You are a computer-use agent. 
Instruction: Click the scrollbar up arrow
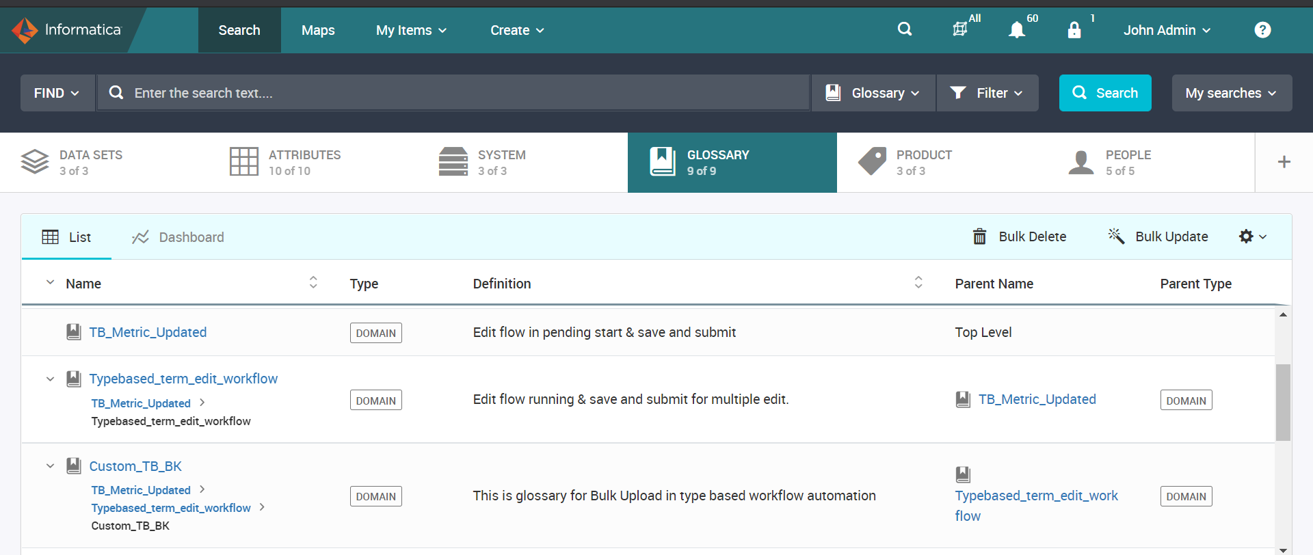coord(1283,314)
